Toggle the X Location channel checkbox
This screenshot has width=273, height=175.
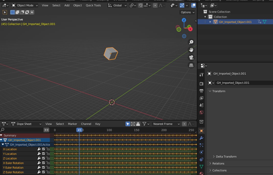[43, 149]
